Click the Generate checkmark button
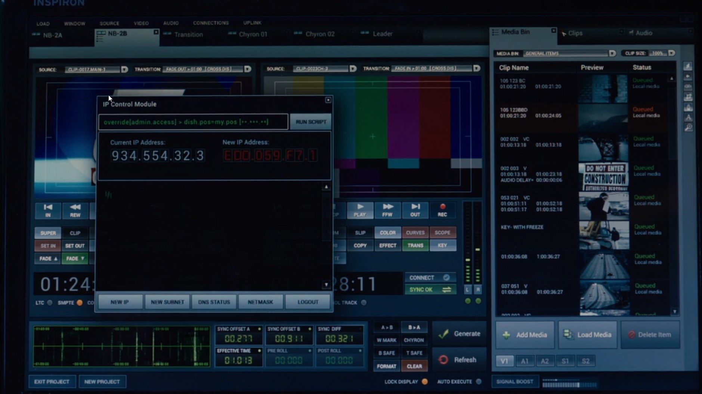Viewport: 702px width, 394px height. click(x=460, y=334)
